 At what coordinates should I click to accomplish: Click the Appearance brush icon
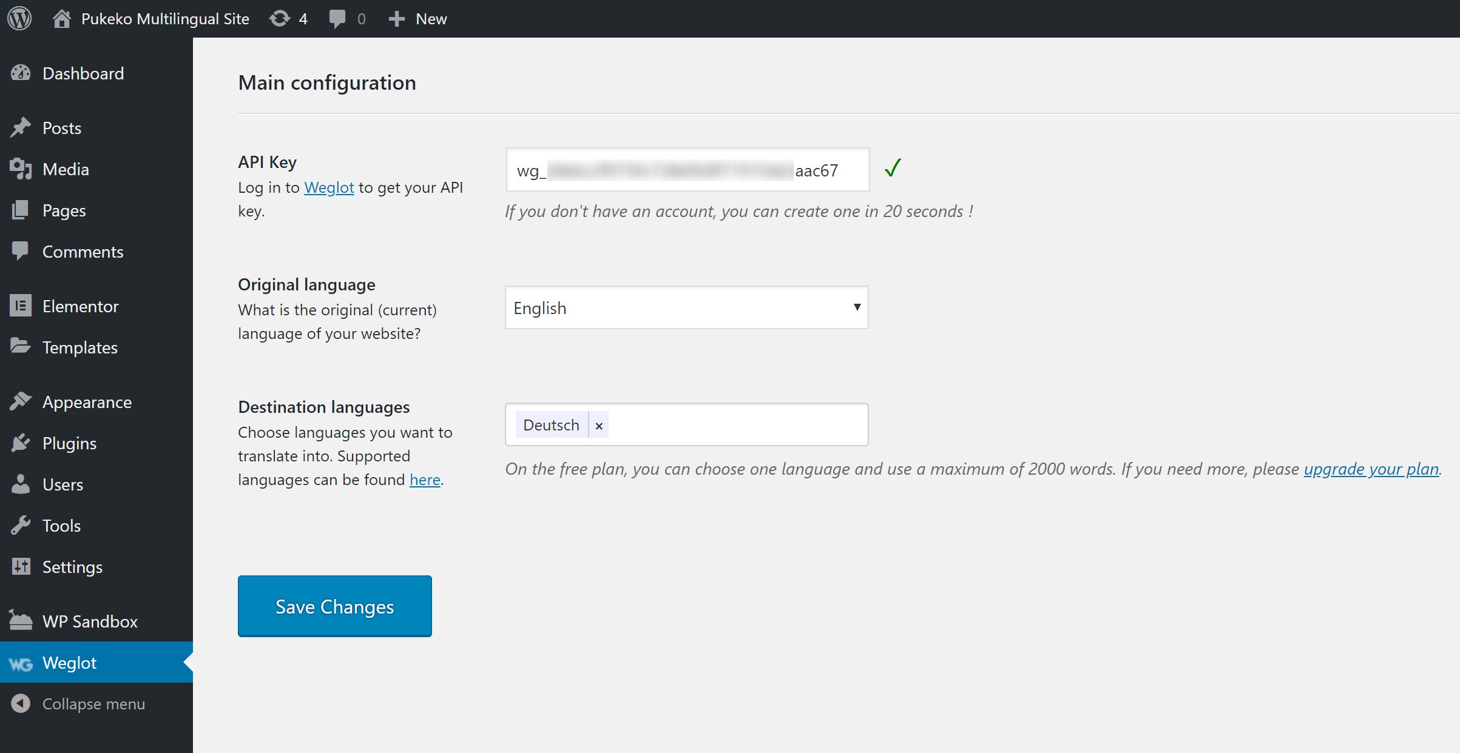click(21, 402)
